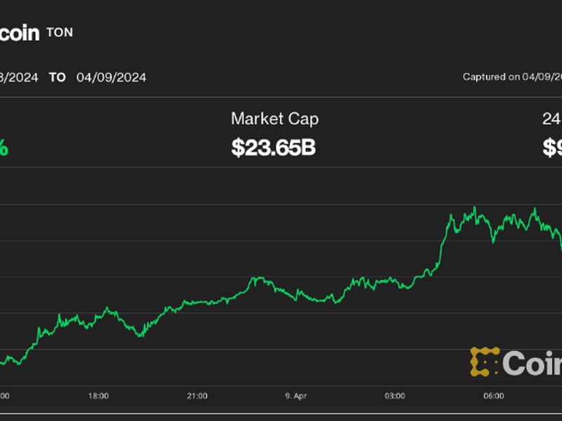The height and width of the screenshot is (421, 562).
Task: Select the Toncoin TON ticker label
Action: pyautogui.click(x=58, y=32)
